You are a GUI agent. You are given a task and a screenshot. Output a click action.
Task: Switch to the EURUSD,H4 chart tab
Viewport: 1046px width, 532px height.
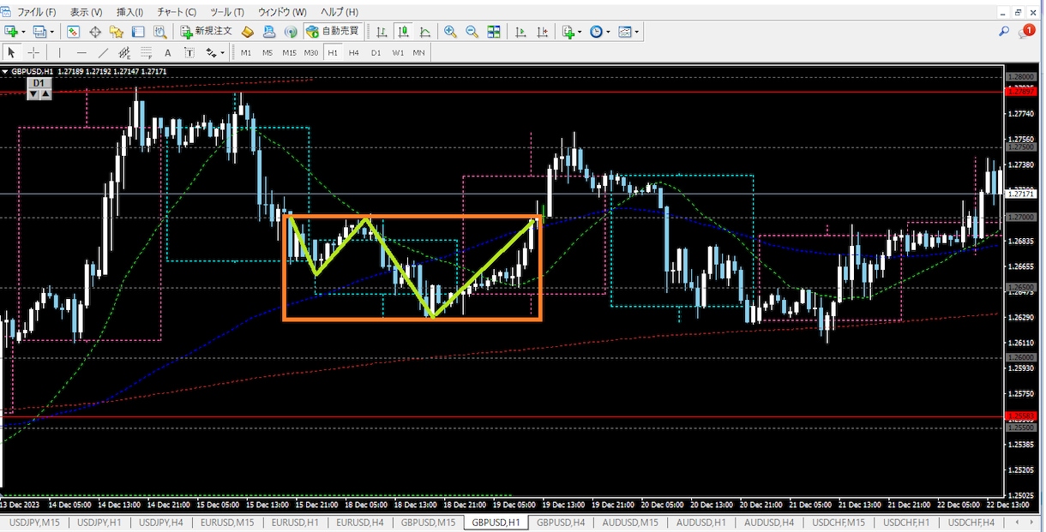tap(360, 522)
